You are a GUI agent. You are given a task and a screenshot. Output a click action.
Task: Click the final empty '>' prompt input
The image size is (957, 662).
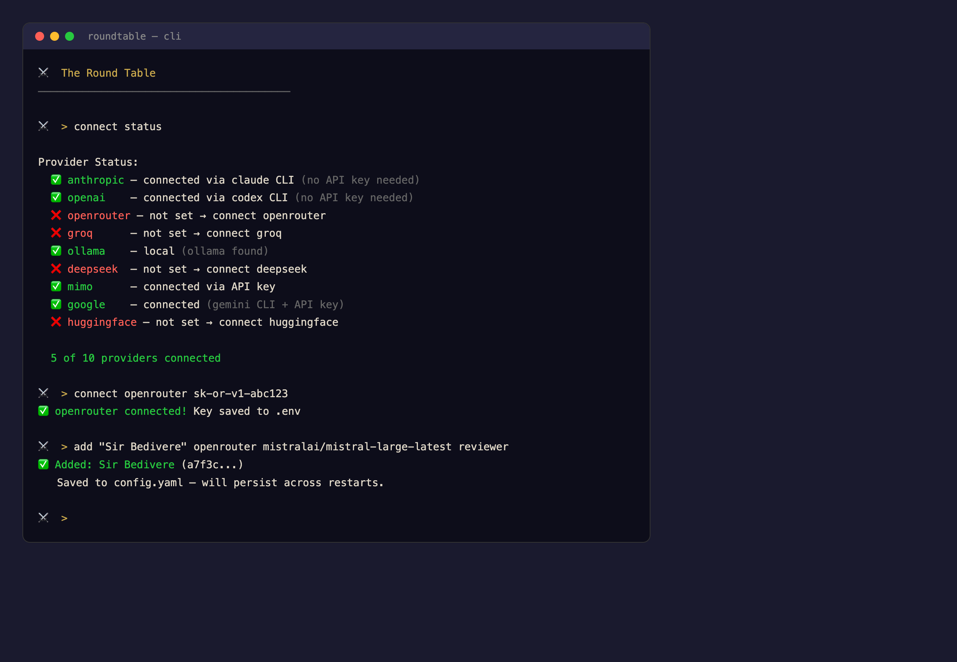coord(64,518)
